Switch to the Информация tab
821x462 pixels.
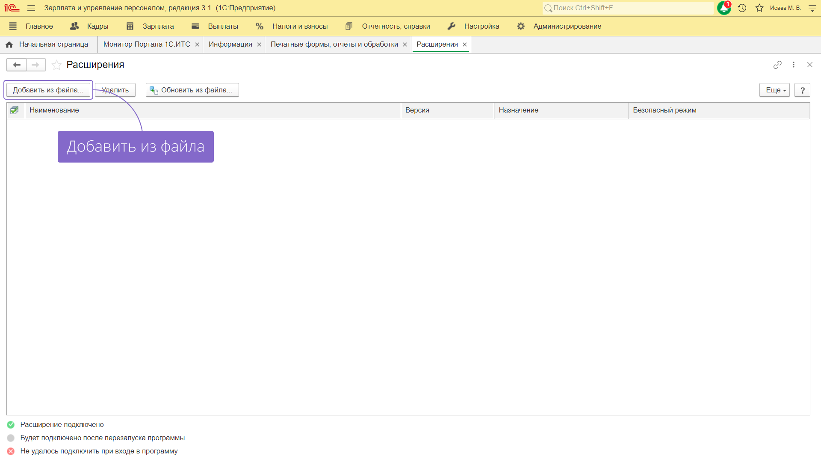click(x=230, y=44)
